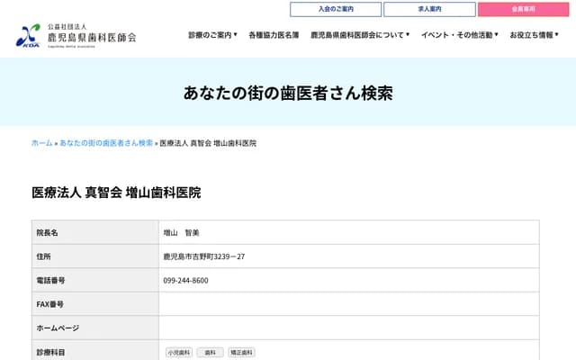Click the 診療科目 row label
Viewport: 576px width, 360px height.
pos(50,352)
